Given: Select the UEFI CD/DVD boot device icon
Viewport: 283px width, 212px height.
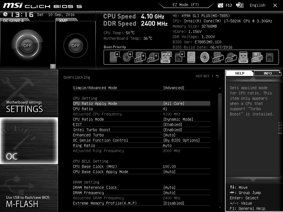Looking at the screenshot, I should (x=127, y=57).
